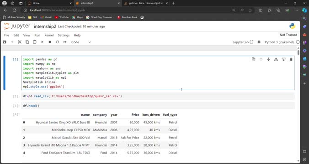
Task: Insert a new cell below with plus icon
Action: (x=12, y=42)
